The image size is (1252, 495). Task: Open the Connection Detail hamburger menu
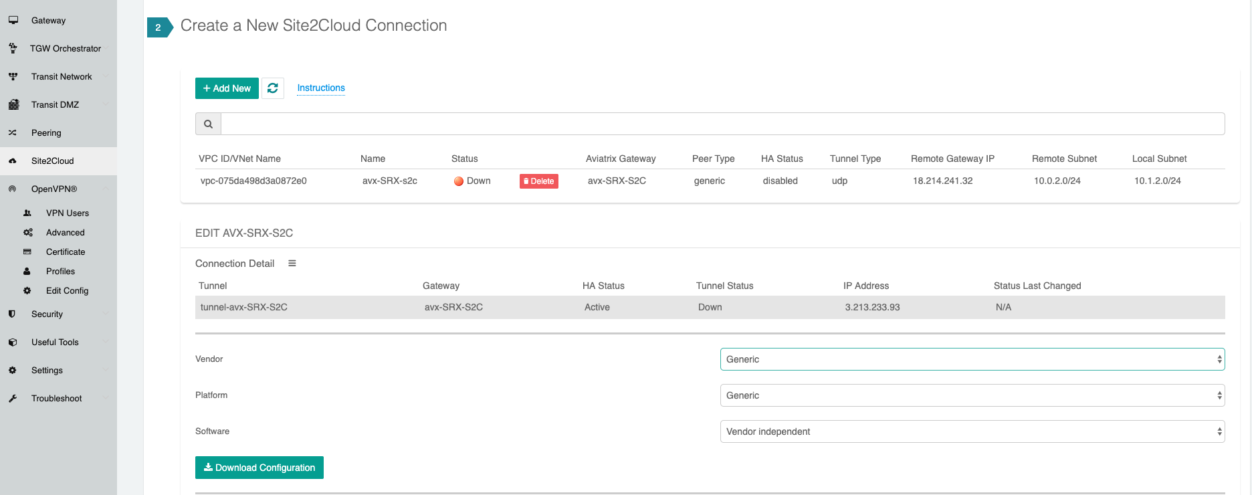tap(292, 264)
